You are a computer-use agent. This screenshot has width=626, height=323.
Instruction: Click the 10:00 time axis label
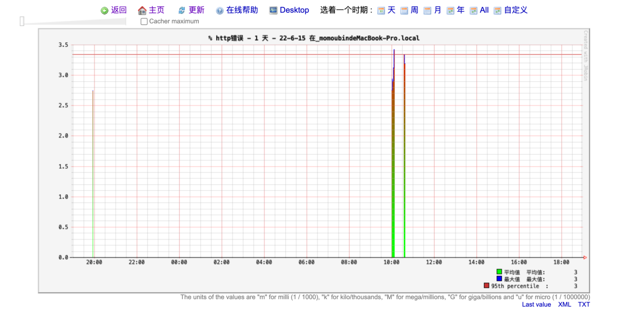[x=391, y=262]
